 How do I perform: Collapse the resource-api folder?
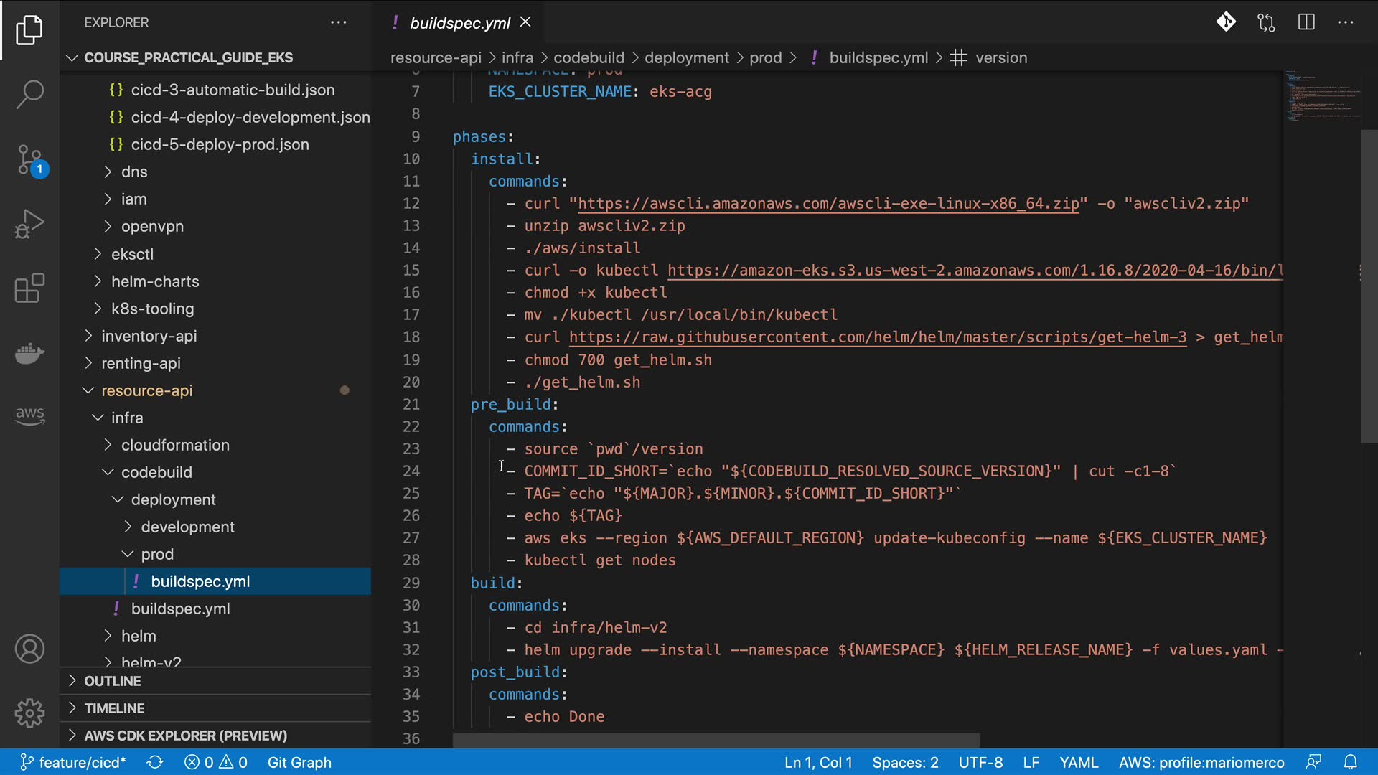coord(146,390)
